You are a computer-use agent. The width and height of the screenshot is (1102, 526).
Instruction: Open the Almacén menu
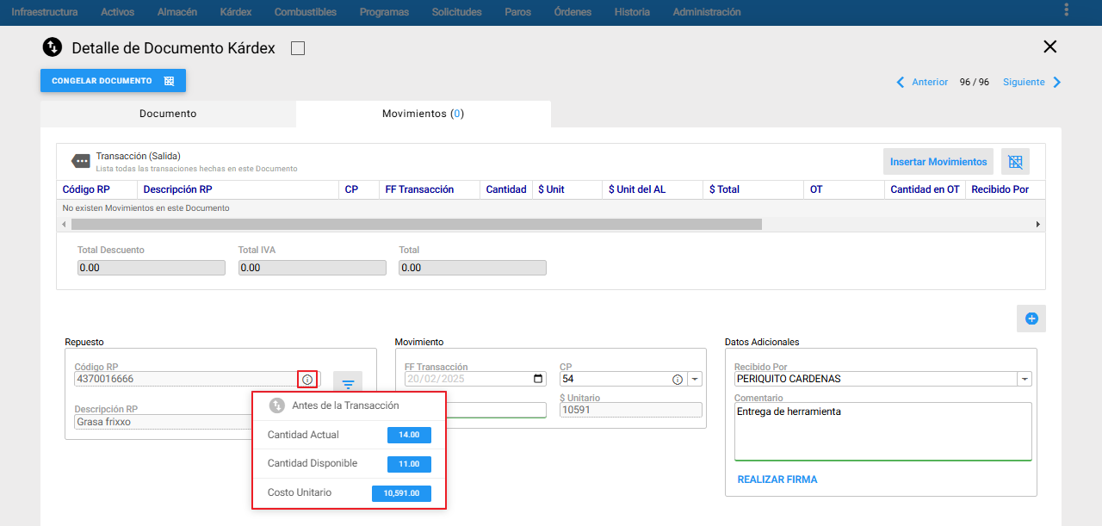coord(177,12)
